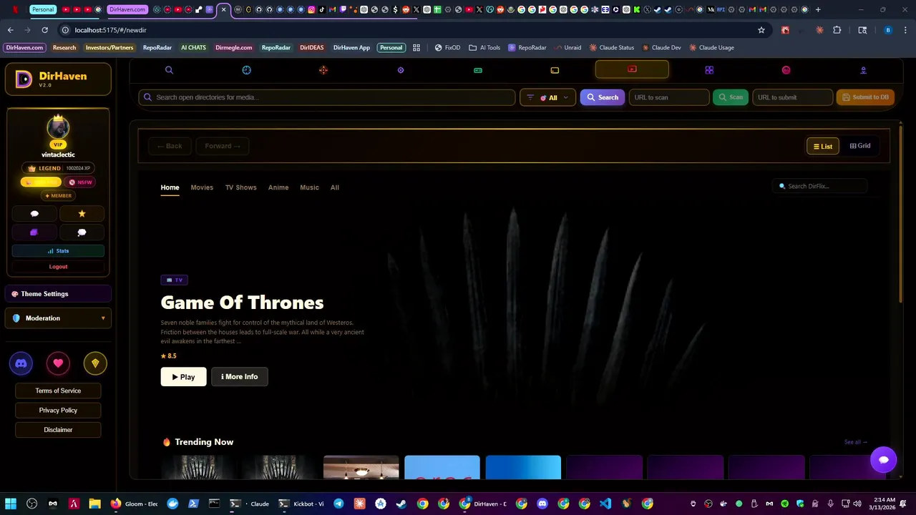Expand the Moderation section
Viewport: 916px width, 515px height.
click(x=58, y=318)
